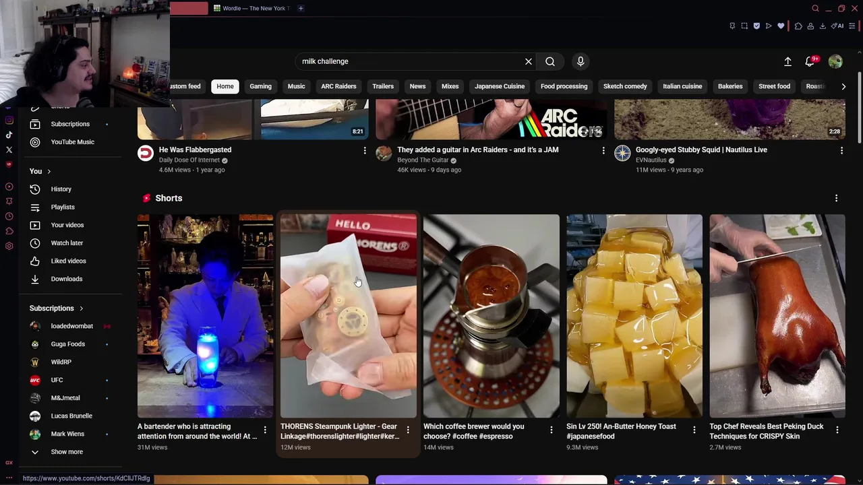Open options for the Arc Raiders guitar video
The width and height of the screenshot is (863, 485).
point(603,150)
